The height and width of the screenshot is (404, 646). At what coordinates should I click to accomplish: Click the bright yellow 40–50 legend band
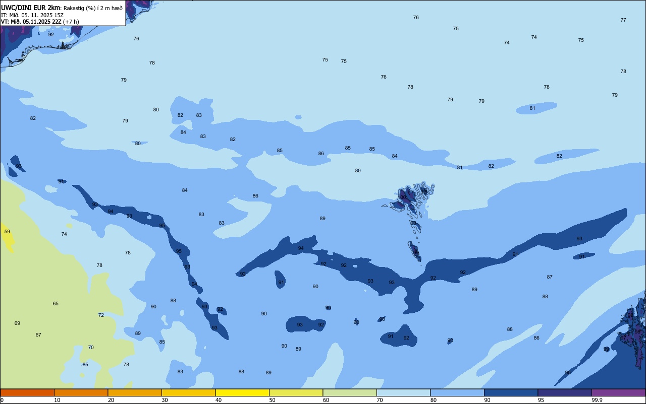coord(242,392)
